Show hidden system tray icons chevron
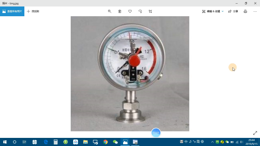 click(212, 142)
